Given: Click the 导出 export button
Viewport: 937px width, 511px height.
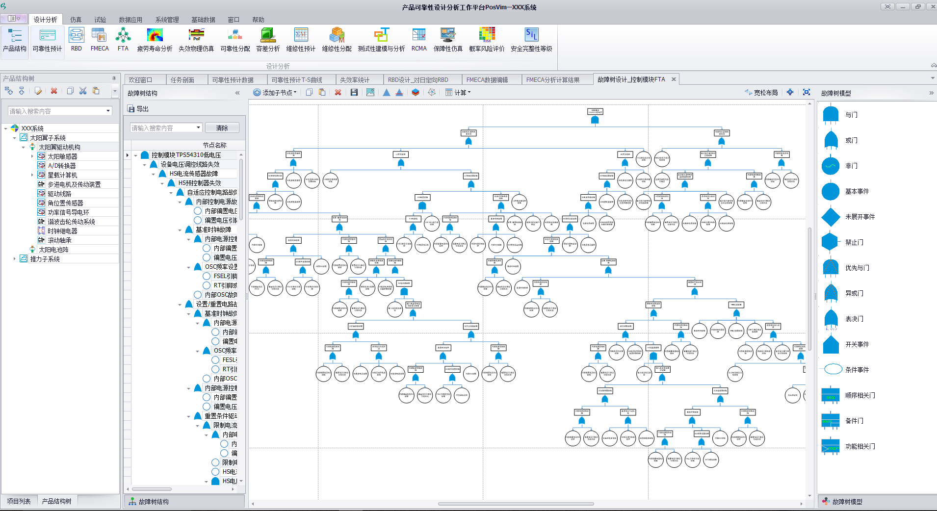Looking at the screenshot, I should pyautogui.click(x=137, y=109).
